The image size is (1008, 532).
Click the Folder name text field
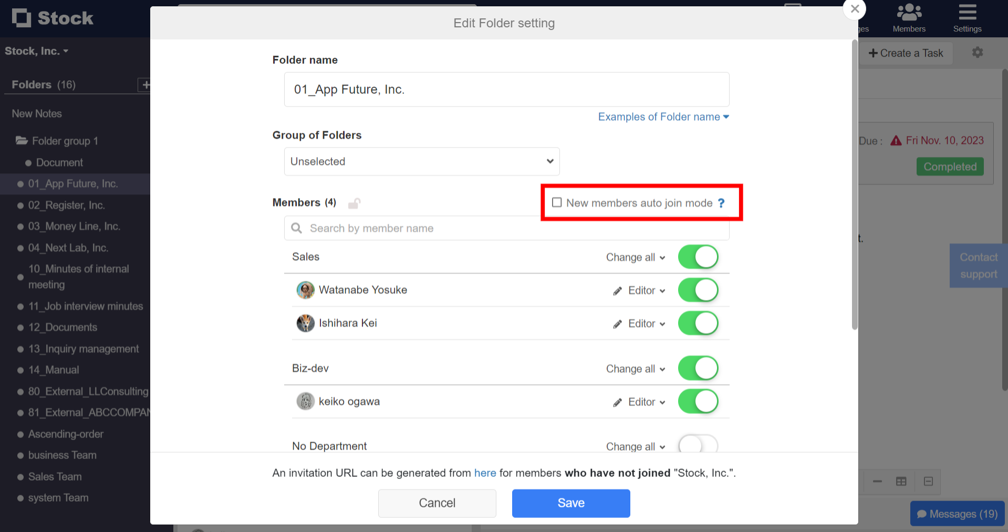click(x=506, y=90)
